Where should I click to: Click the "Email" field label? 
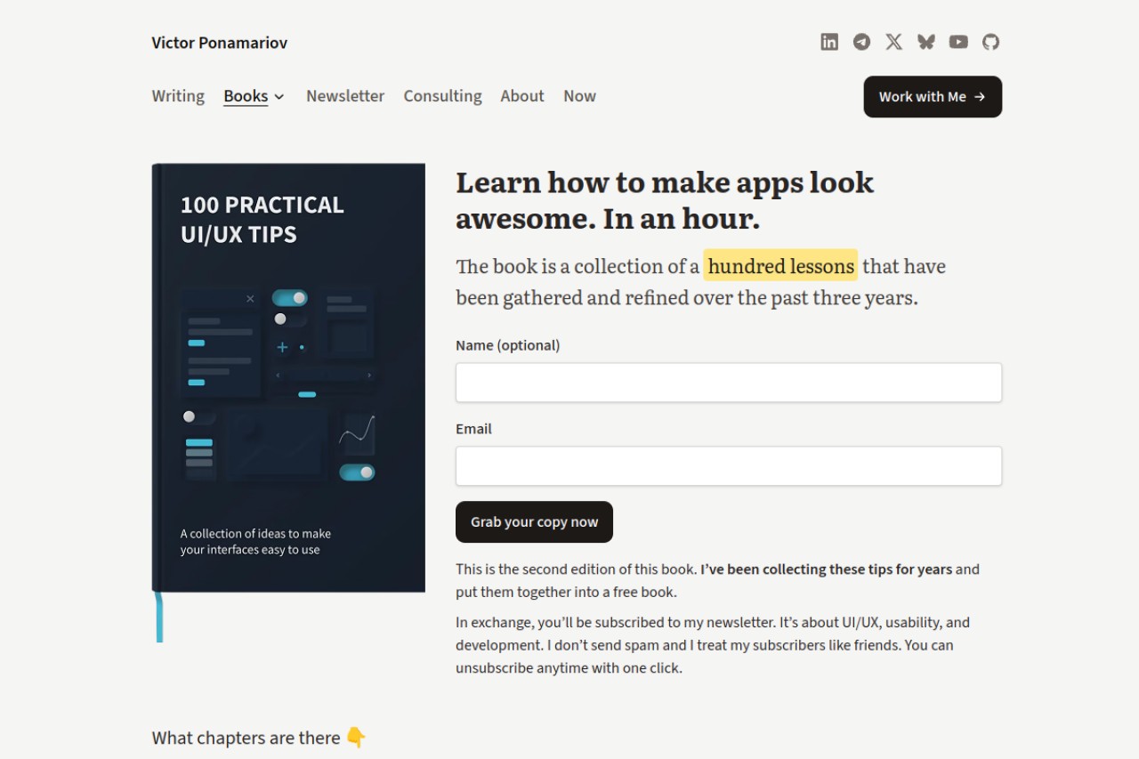[473, 429]
